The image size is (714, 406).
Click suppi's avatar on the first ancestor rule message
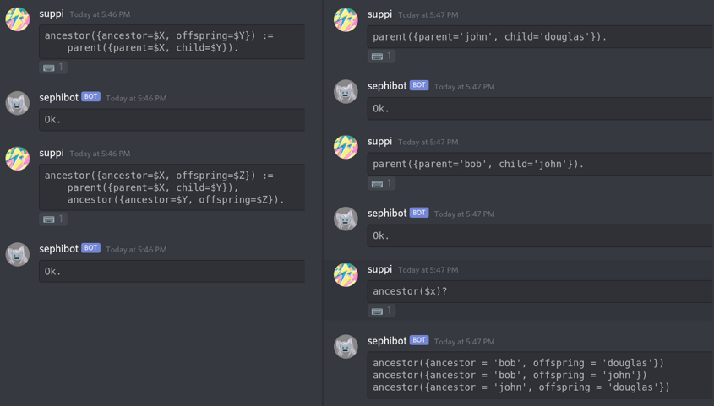pyautogui.click(x=17, y=19)
